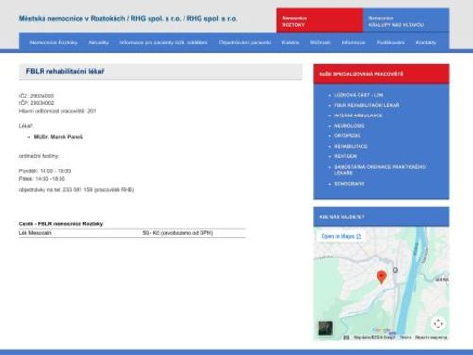Click the transit station marker on map

[x=395, y=270]
